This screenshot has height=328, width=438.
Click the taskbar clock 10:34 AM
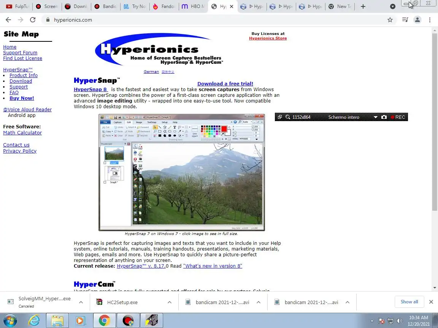[419, 321]
